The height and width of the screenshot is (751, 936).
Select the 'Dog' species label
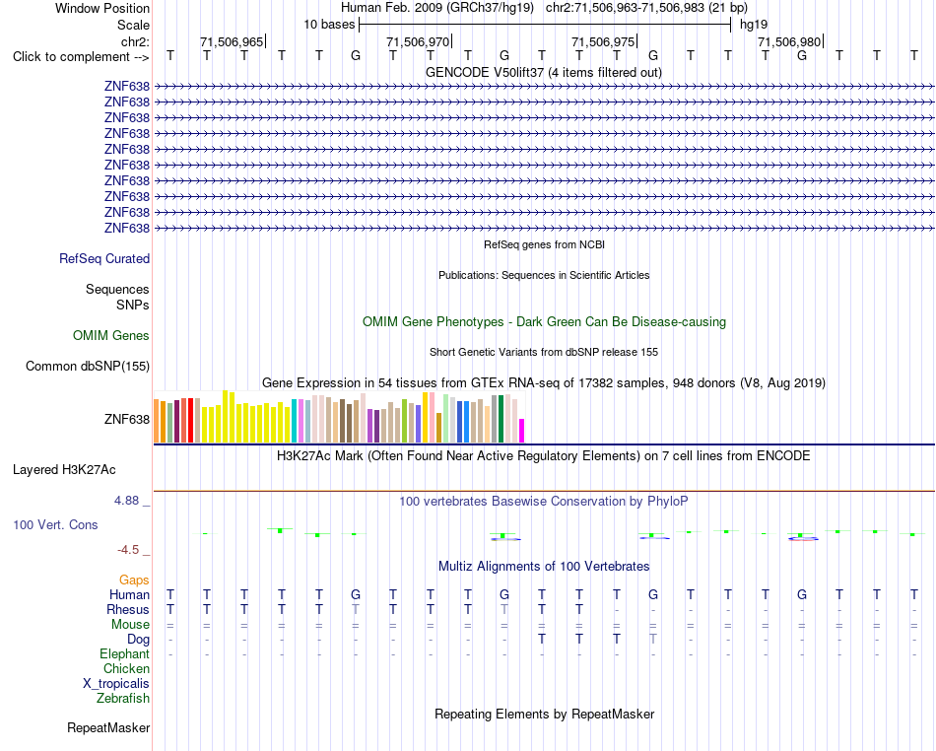pyautogui.click(x=138, y=640)
